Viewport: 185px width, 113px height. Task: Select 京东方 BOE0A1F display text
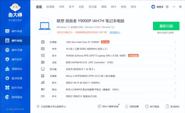point(80,69)
